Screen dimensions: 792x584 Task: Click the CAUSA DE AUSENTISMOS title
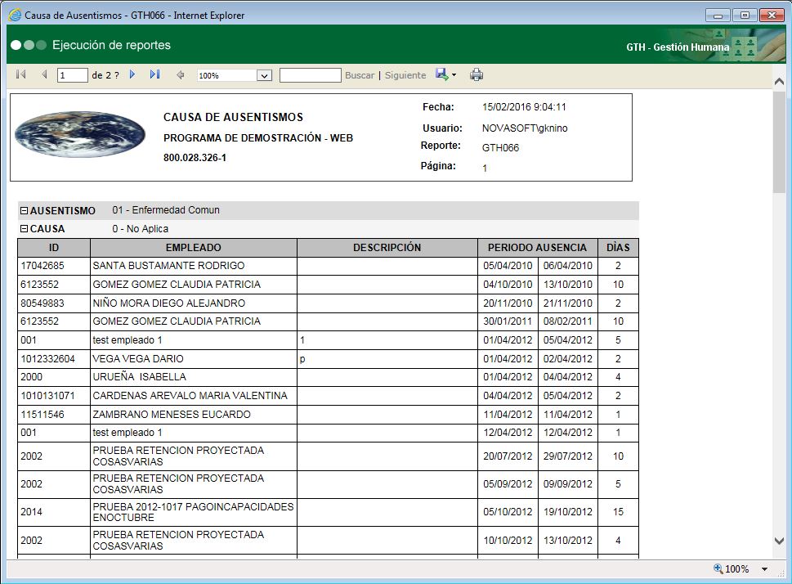(233, 117)
